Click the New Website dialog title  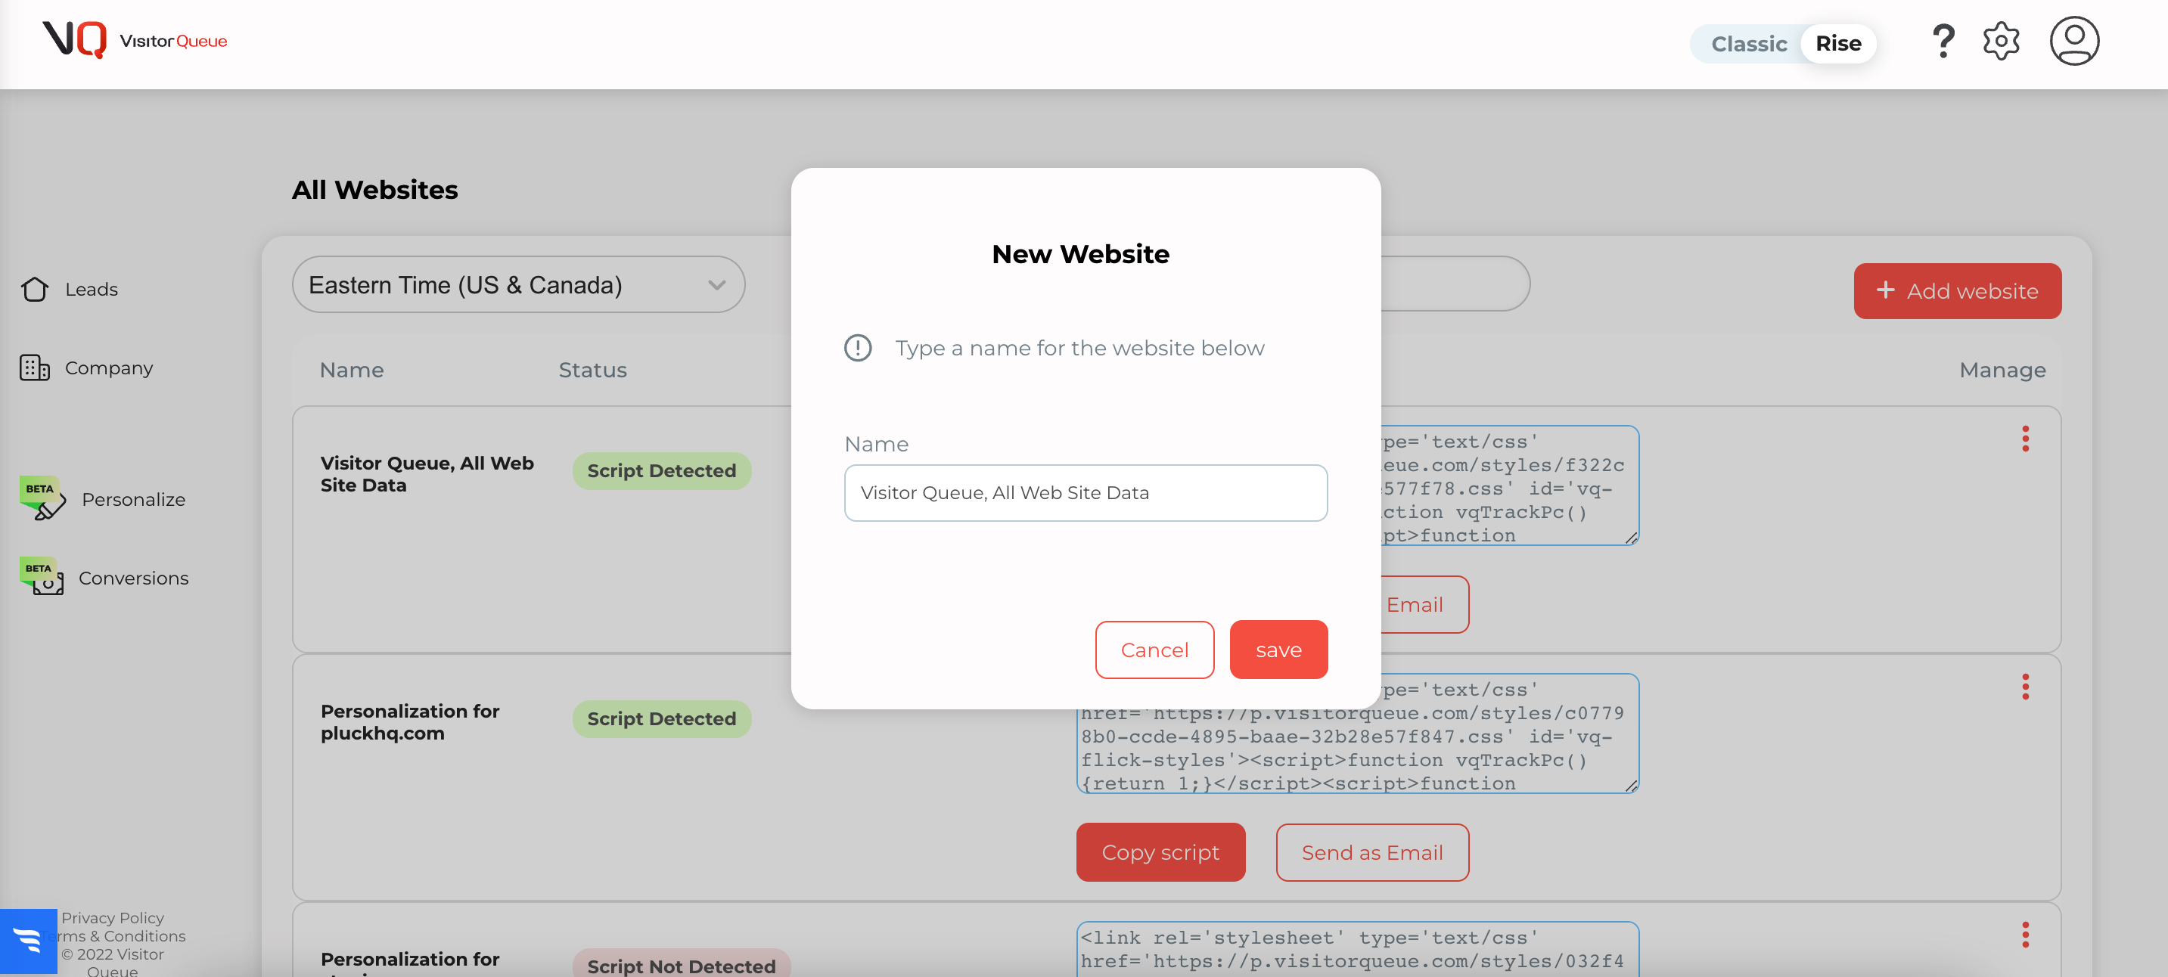(1081, 254)
